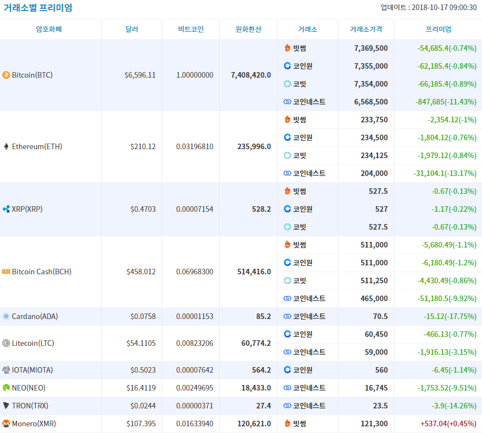Screen dimensions: 482x433
Task: Click the 거래소별 프리미엄 page title
Action: tap(38, 8)
